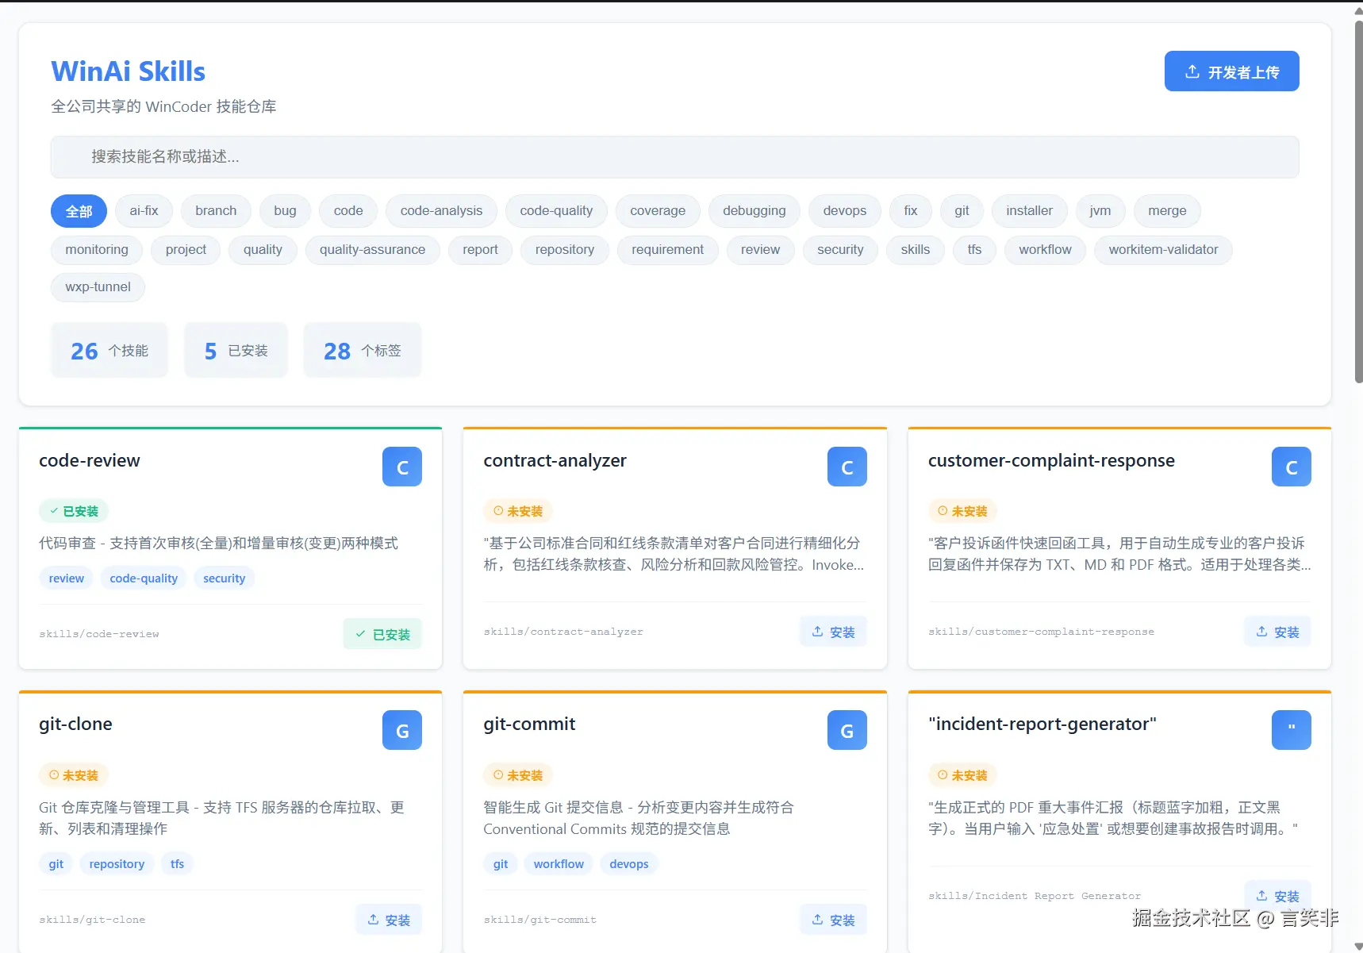This screenshot has height=953, width=1363.
Task: Click the security tag on code-review card
Action: point(224,578)
